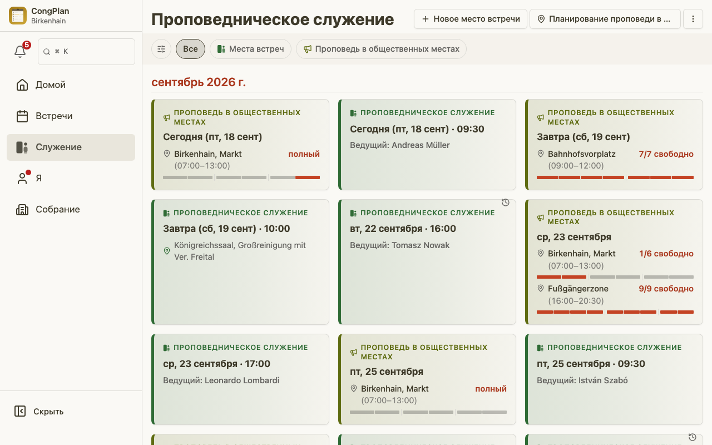Image resolution: width=712 pixels, height=445 pixels.
Task: Click the Скрыть sidebar collapse icon
Action: (x=20, y=412)
